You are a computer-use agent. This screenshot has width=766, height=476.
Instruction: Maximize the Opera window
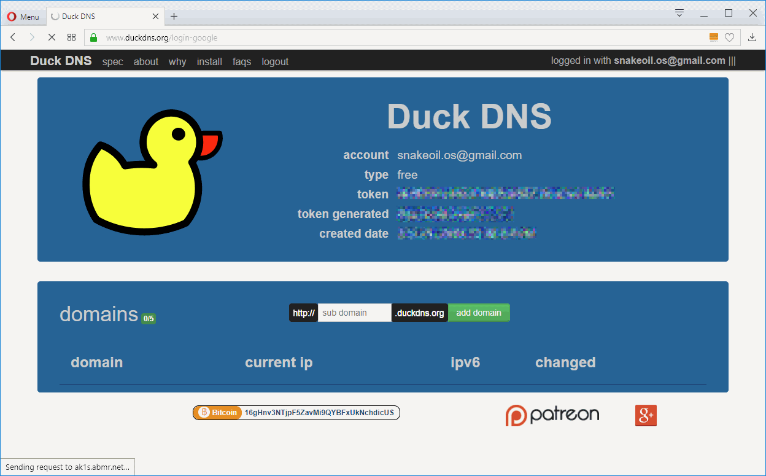(x=729, y=13)
